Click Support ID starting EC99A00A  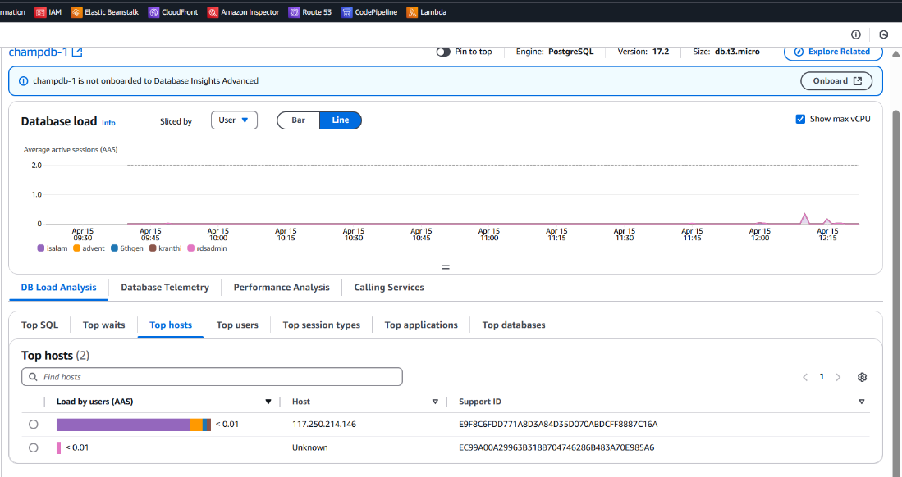(x=556, y=447)
